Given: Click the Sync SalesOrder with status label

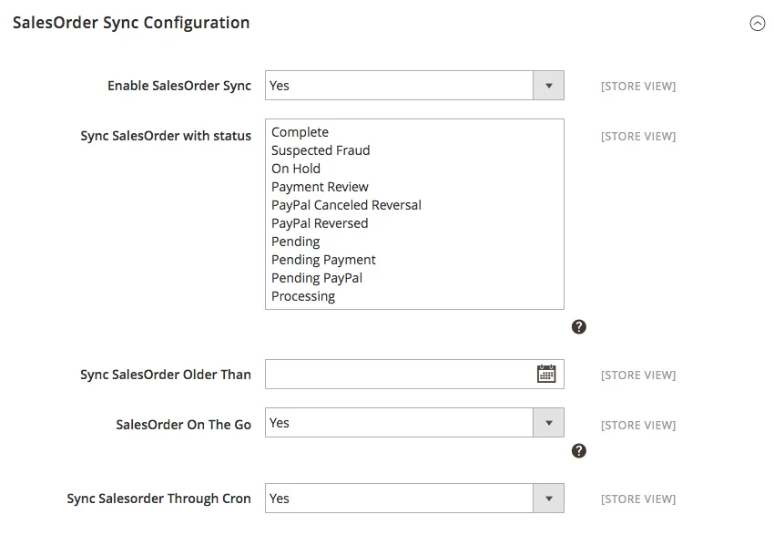Looking at the screenshot, I should point(166,136).
